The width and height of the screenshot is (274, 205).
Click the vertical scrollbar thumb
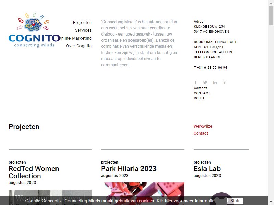pyautogui.click(x=271, y=15)
